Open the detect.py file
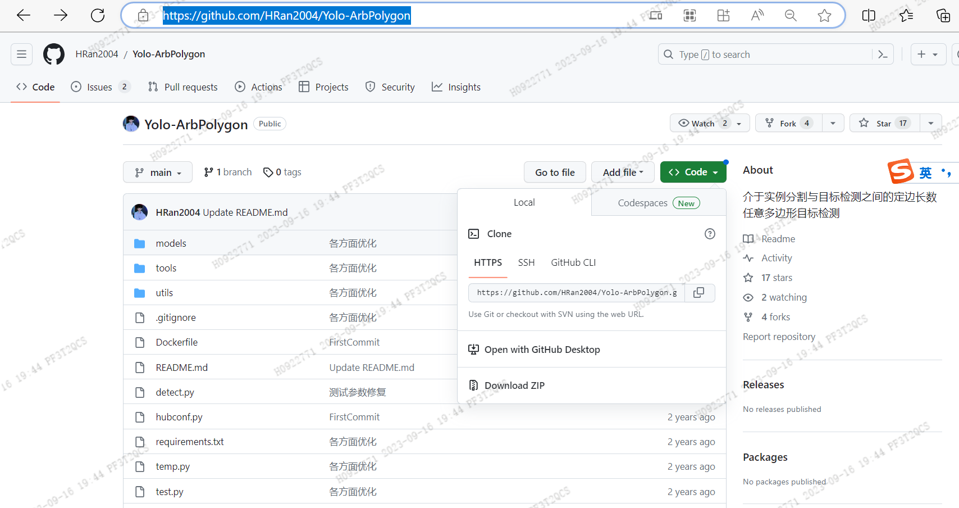 point(175,392)
